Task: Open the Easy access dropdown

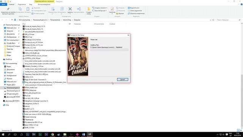Action: point(99,11)
